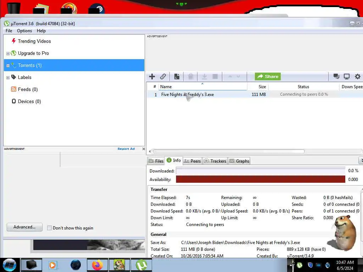
Task: Switch to the Trackers tab
Action: click(215, 161)
